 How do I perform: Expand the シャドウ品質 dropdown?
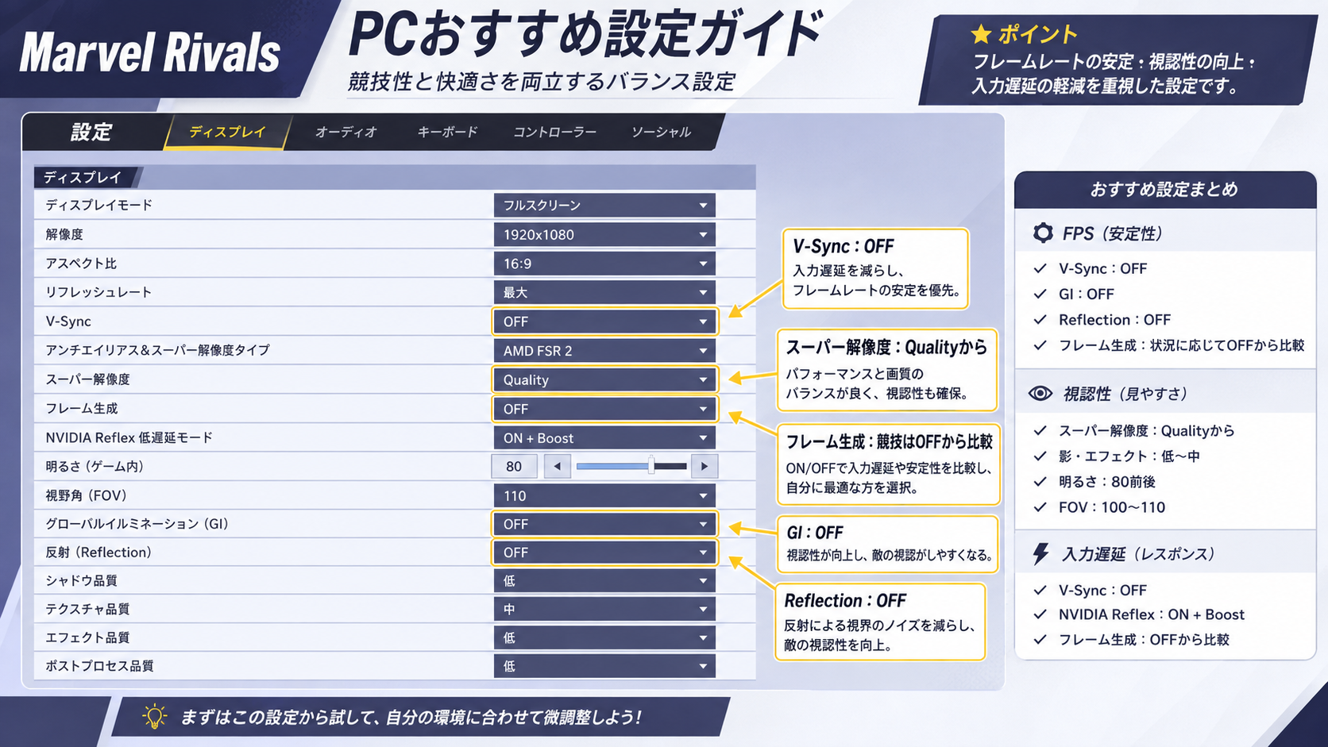point(604,581)
